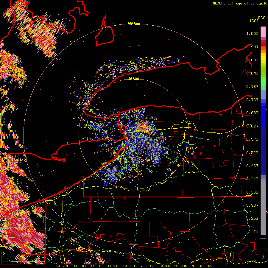Click the 0.680 scale value
Screen dimensions: 268x268
(x=252, y=113)
